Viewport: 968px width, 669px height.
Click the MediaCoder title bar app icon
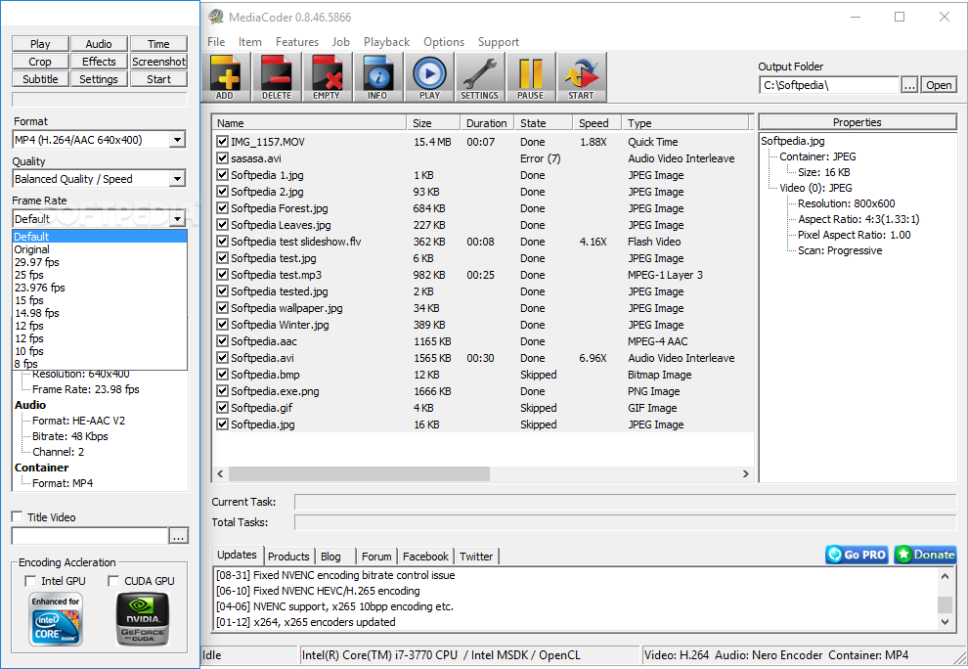215,17
